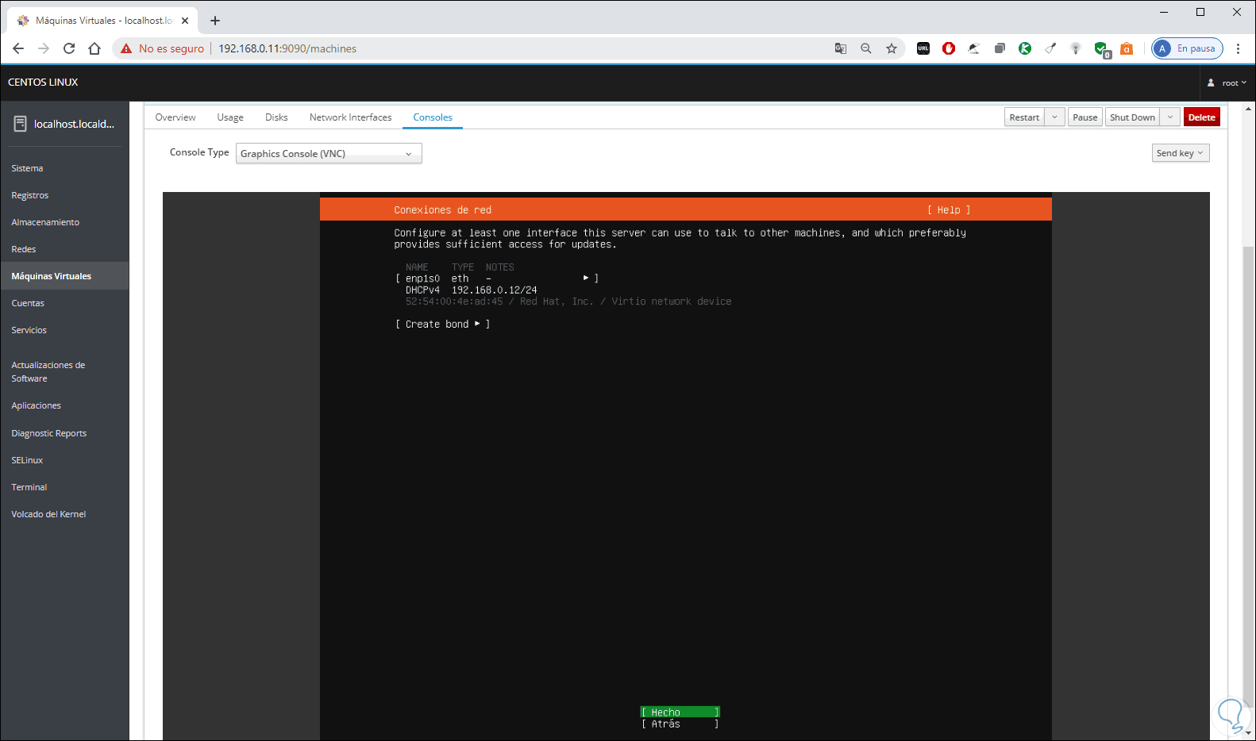The height and width of the screenshot is (741, 1256).
Task: Open the Console Type dropdown
Action: 329,153
